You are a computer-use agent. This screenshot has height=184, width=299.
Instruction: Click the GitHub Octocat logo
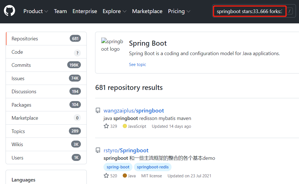9,11
